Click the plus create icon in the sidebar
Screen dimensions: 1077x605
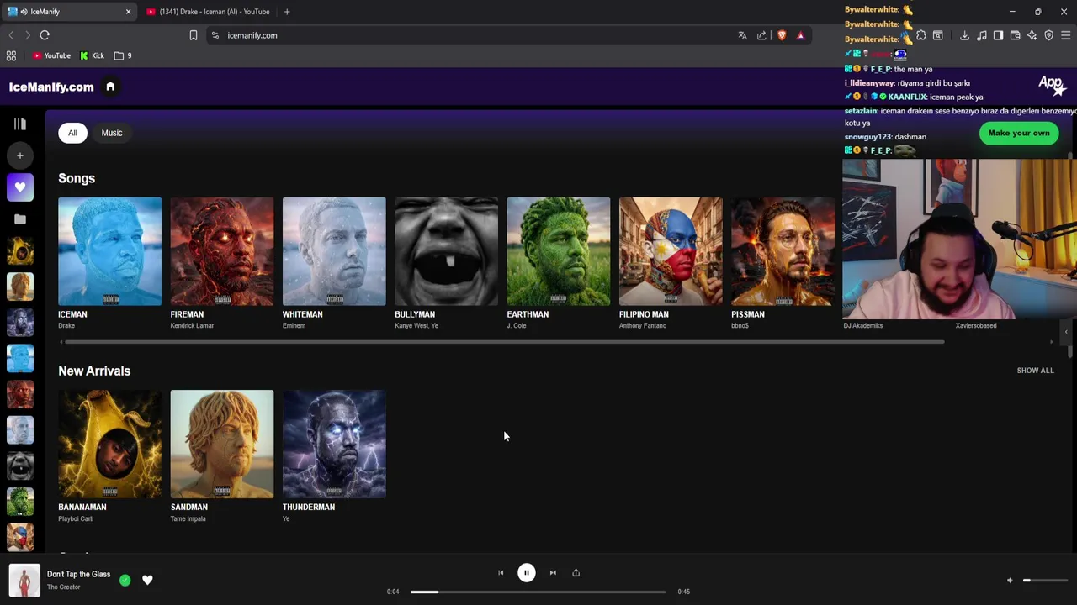point(20,155)
